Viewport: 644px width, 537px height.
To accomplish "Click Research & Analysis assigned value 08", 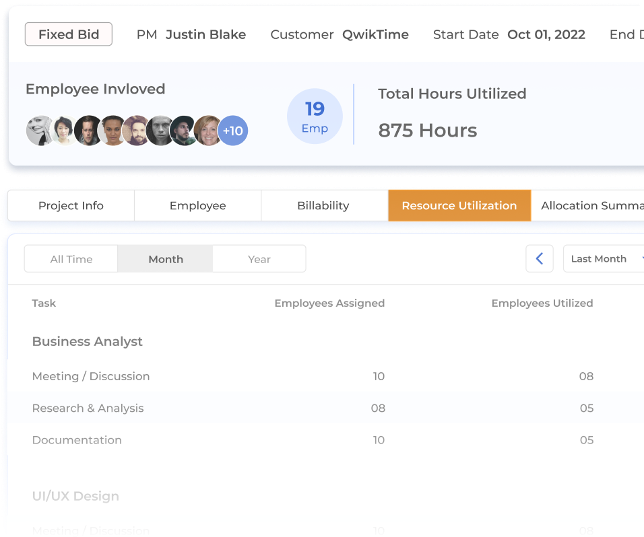I will point(378,408).
